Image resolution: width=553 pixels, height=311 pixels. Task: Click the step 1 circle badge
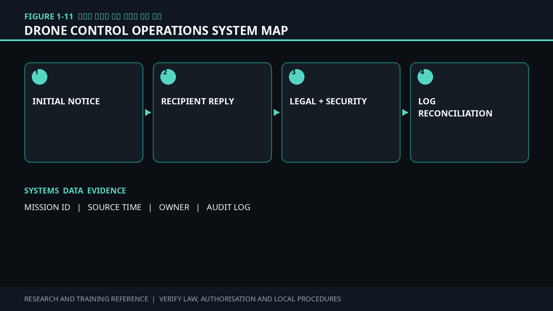(39, 77)
